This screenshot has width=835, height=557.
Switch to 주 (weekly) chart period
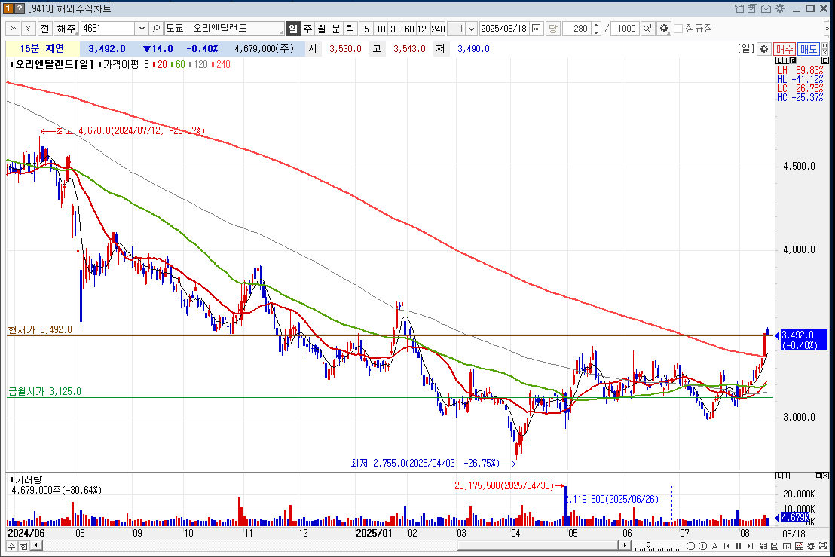(x=307, y=29)
